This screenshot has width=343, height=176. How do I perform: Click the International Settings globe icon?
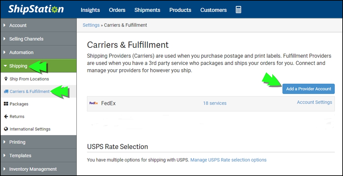[x=6, y=129]
